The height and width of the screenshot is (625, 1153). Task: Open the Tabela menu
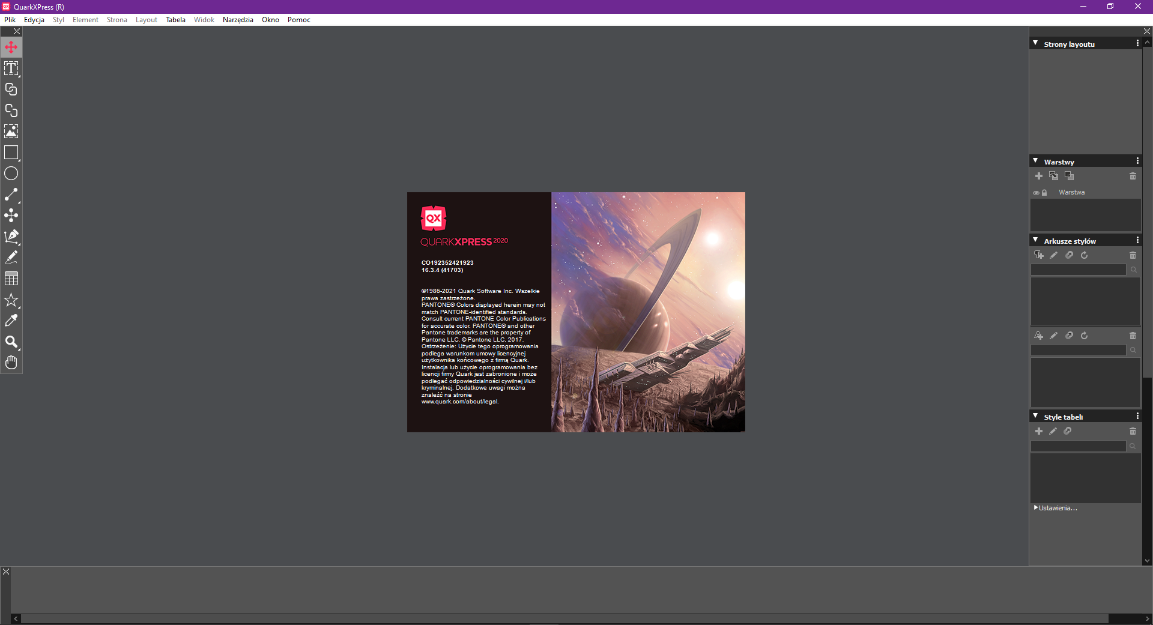point(175,20)
